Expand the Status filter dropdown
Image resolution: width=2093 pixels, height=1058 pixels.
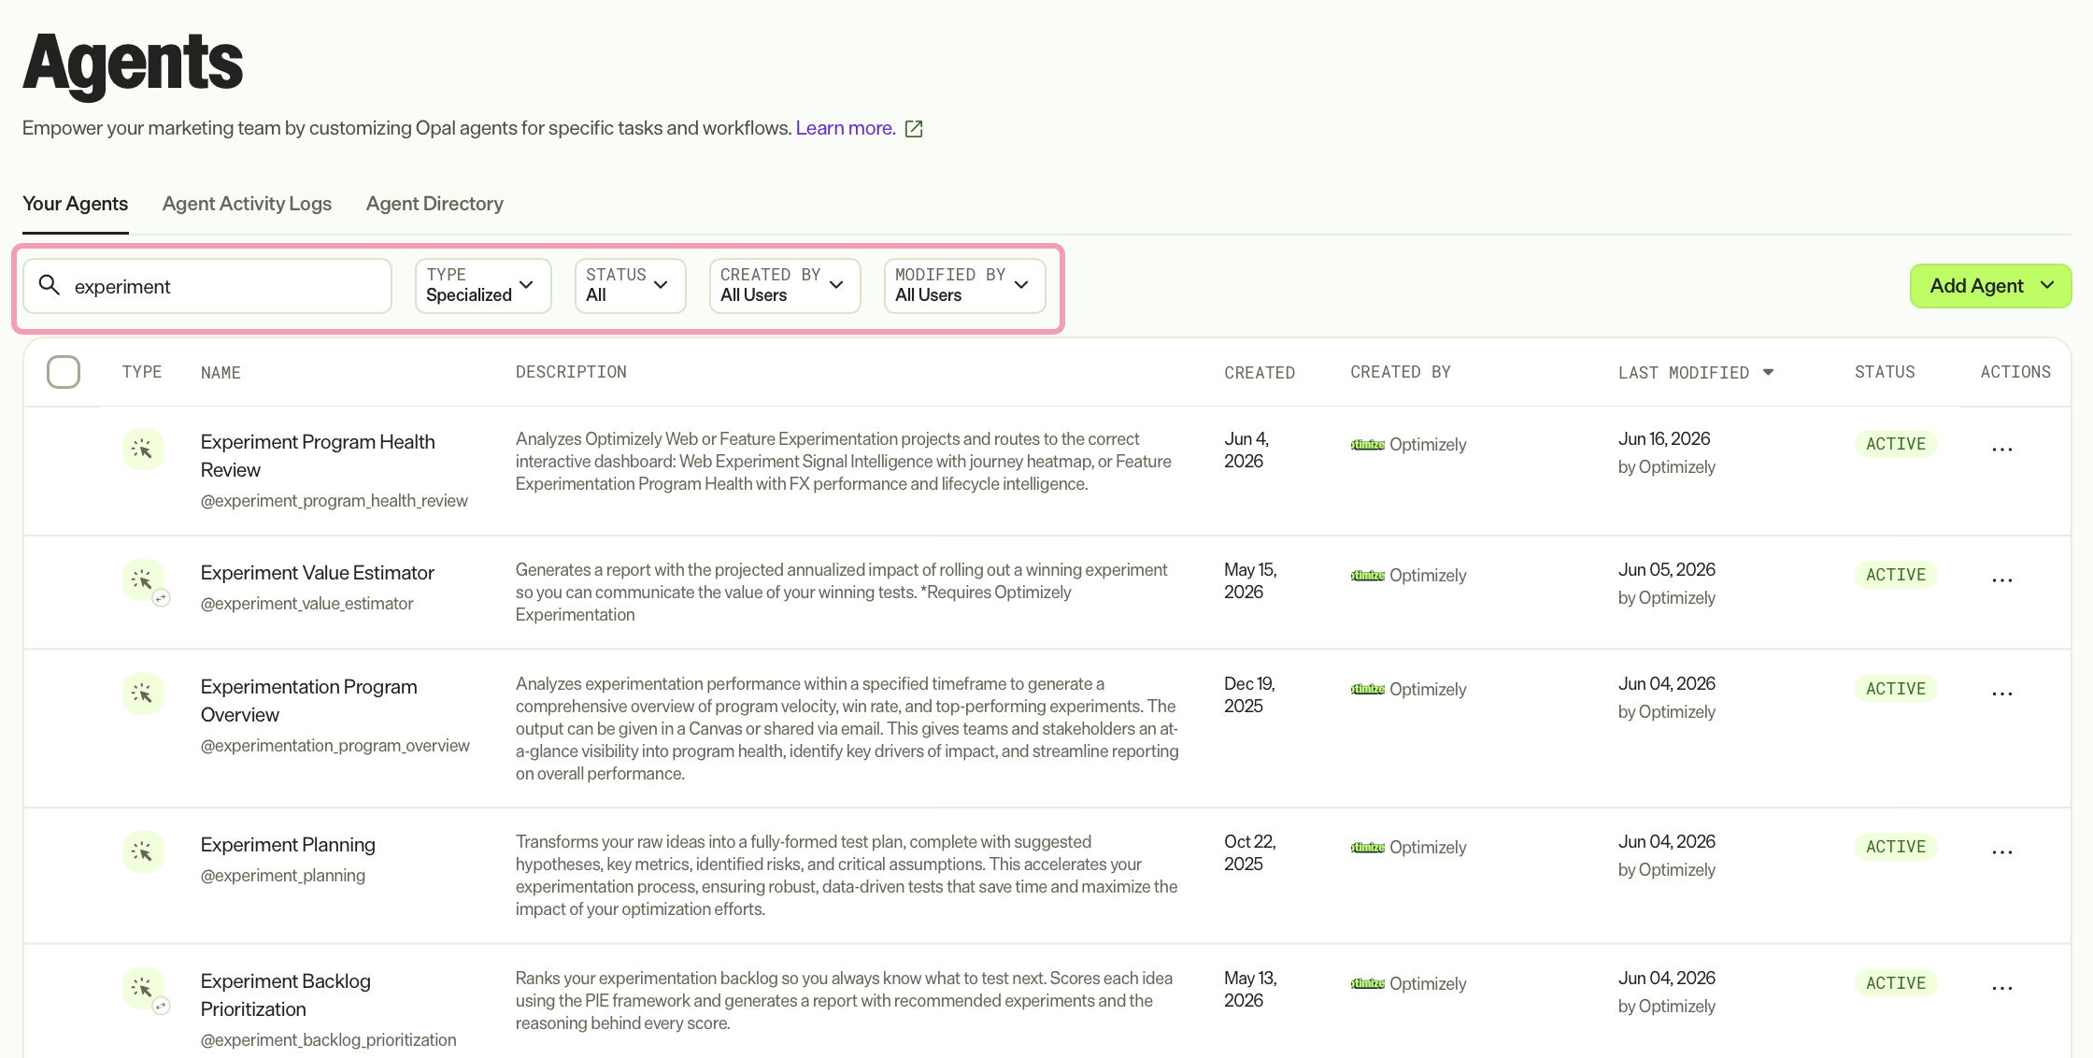630,286
